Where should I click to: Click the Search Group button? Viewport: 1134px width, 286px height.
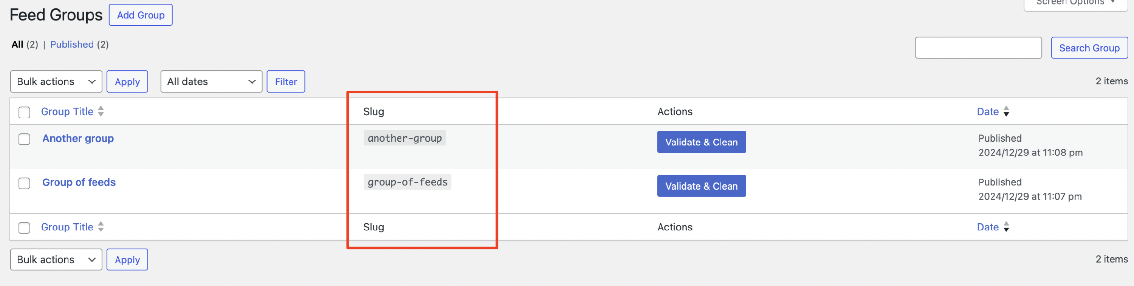point(1089,48)
